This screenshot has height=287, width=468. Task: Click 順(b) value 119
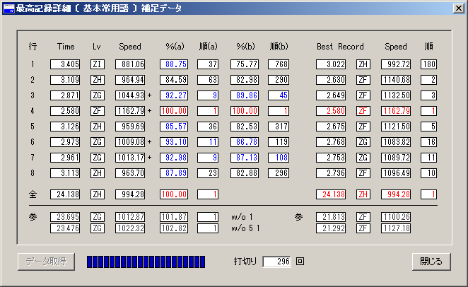pos(279,142)
